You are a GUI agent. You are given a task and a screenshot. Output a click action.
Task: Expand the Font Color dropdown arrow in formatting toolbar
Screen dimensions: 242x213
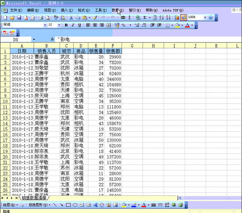click(192, 25)
